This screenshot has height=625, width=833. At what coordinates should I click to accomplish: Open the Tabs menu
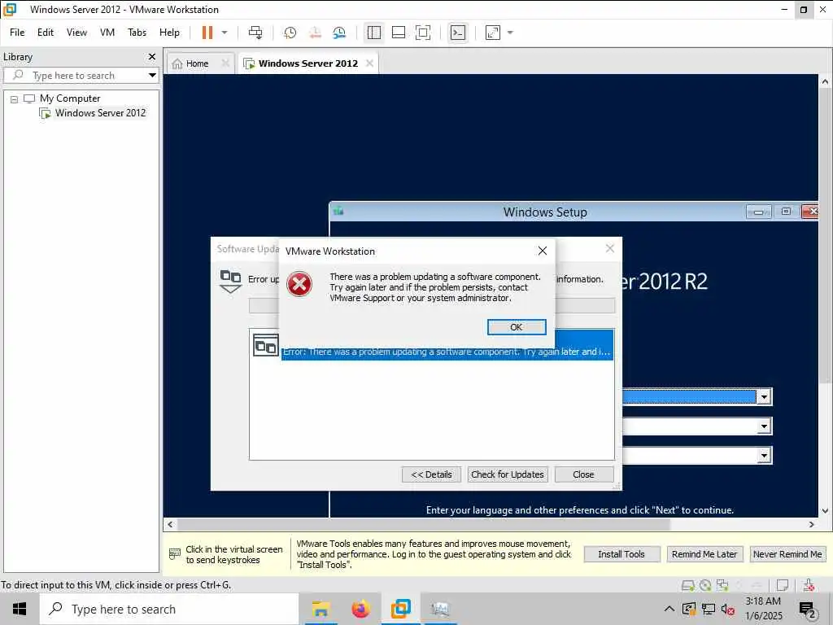(137, 33)
